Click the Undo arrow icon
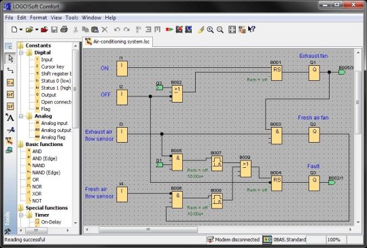 click(x=117, y=29)
